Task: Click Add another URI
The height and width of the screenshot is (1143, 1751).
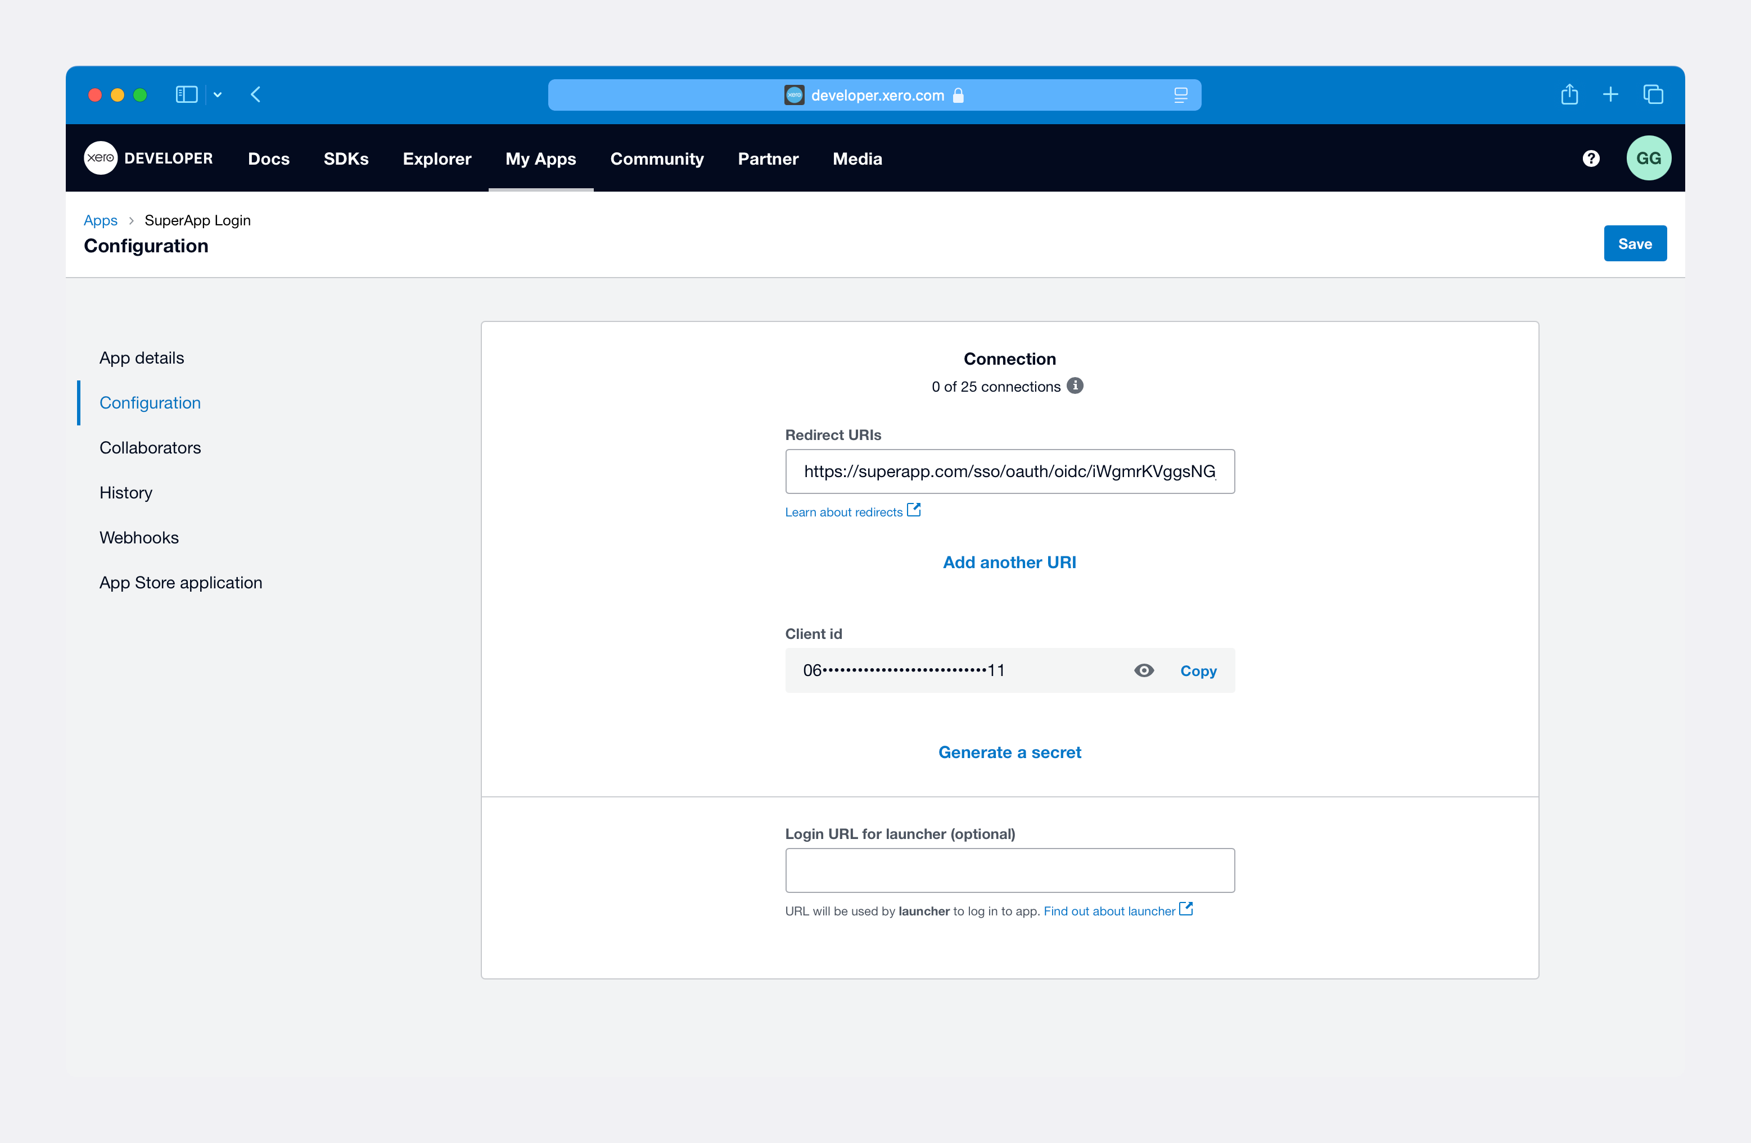Action: point(1009,561)
